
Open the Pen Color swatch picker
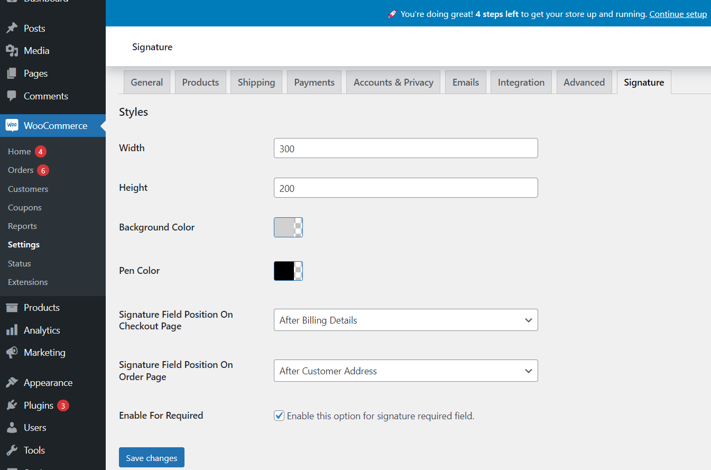pos(288,271)
